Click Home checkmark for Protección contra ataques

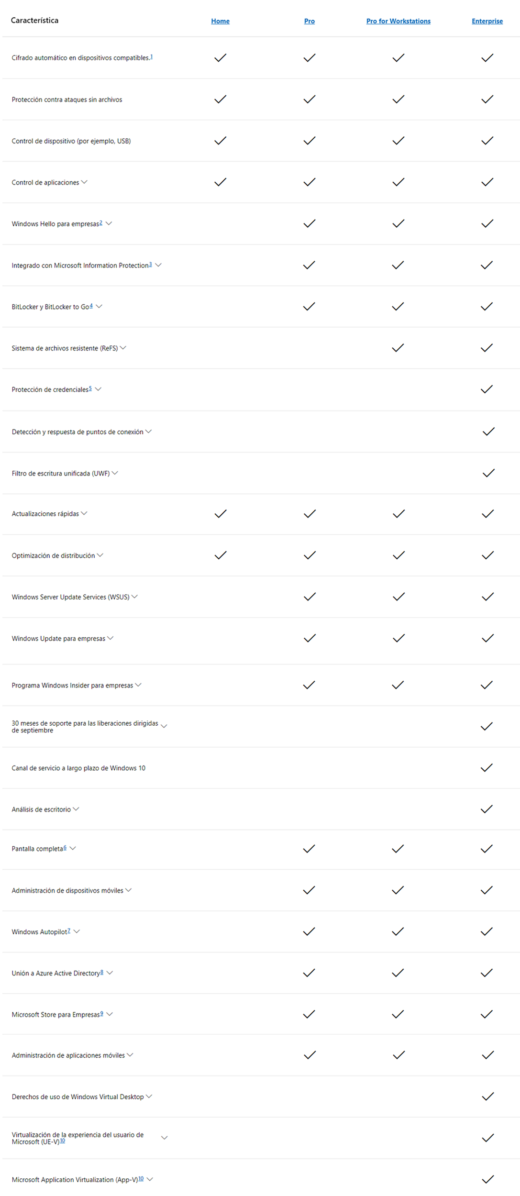220,99
